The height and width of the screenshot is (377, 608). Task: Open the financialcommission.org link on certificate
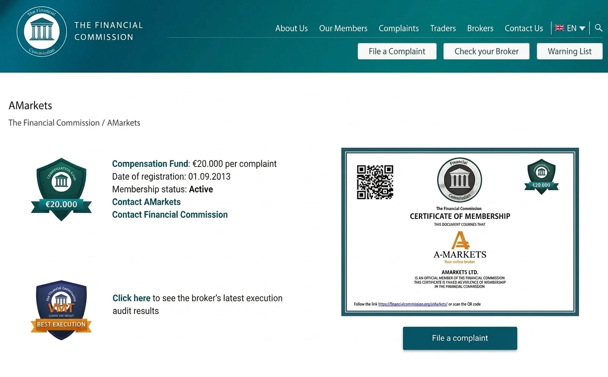413,304
